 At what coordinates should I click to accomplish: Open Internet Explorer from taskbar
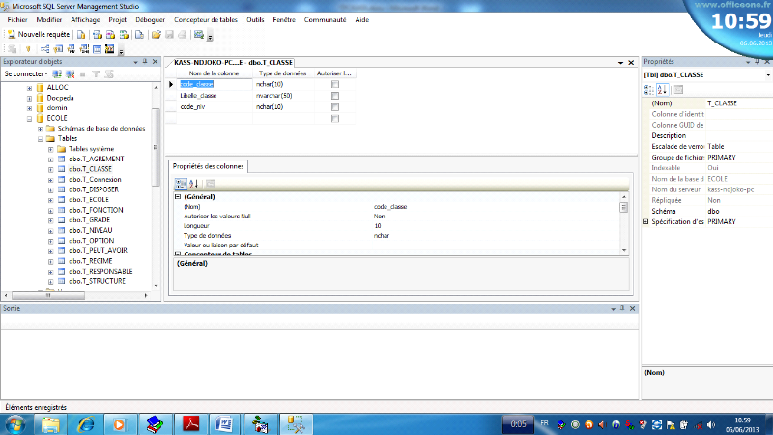pyautogui.click(x=86, y=424)
